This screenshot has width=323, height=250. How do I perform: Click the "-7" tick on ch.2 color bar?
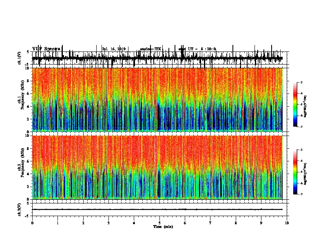(301, 194)
